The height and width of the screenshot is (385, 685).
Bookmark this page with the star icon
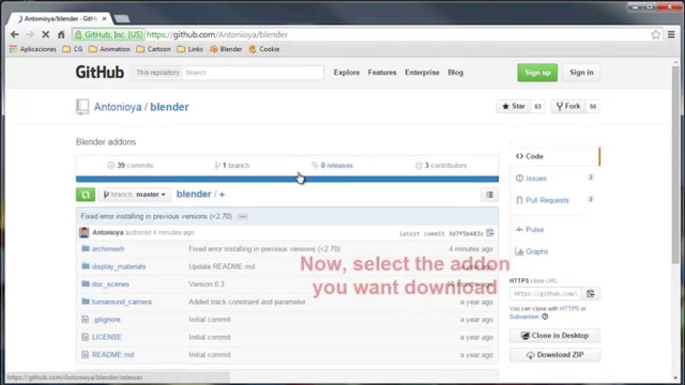[x=656, y=35]
